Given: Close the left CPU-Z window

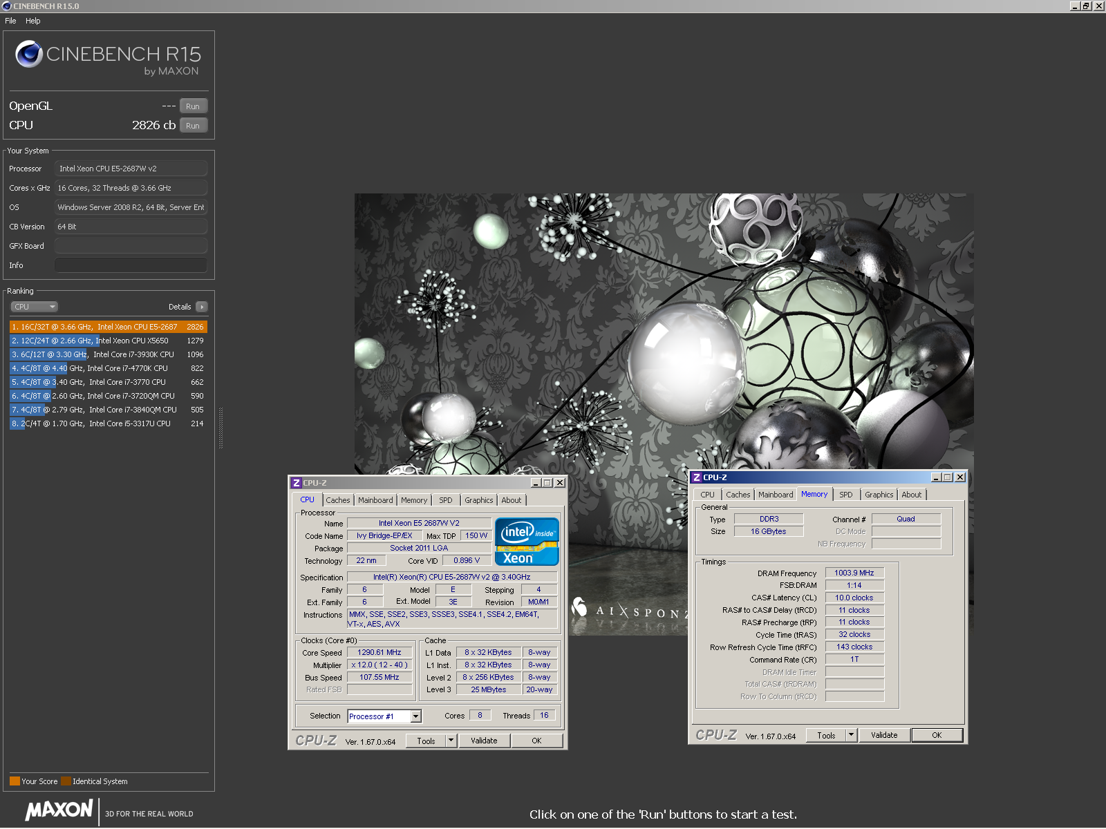Looking at the screenshot, I should (560, 483).
